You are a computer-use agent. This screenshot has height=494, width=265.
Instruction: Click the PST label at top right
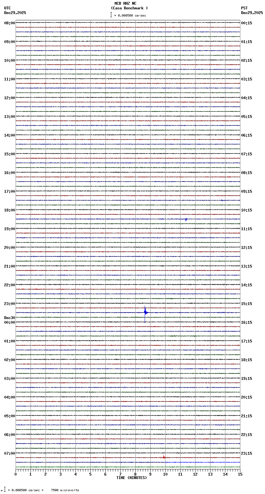tap(244, 8)
